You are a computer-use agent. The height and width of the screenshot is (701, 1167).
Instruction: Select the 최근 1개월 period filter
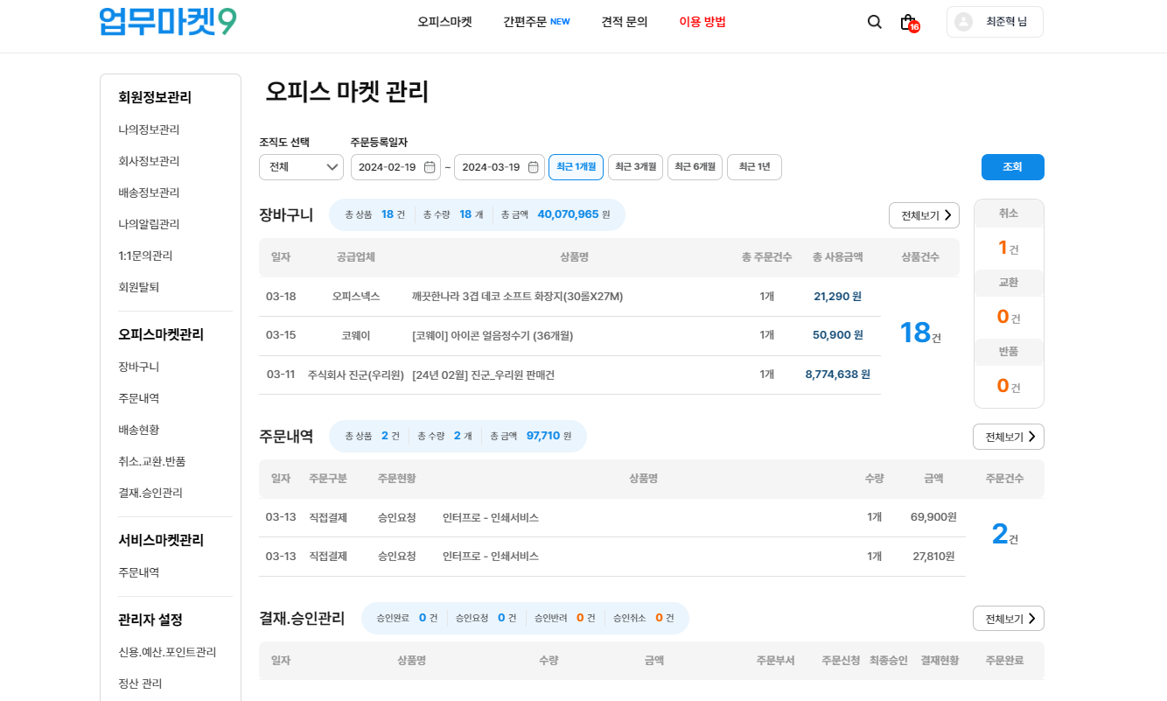(576, 167)
